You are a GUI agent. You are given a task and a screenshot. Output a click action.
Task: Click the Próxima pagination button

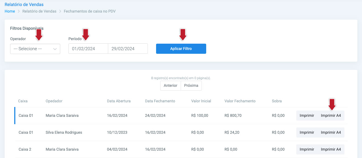191,85
